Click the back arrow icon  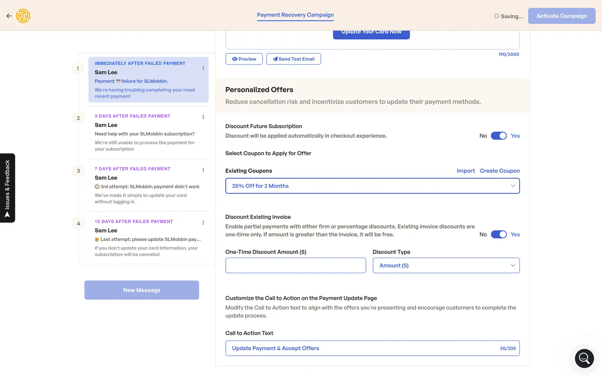[x=9, y=16]
